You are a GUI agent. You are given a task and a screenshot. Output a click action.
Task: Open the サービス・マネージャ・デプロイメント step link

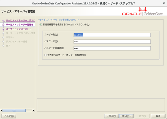[20, 21]
